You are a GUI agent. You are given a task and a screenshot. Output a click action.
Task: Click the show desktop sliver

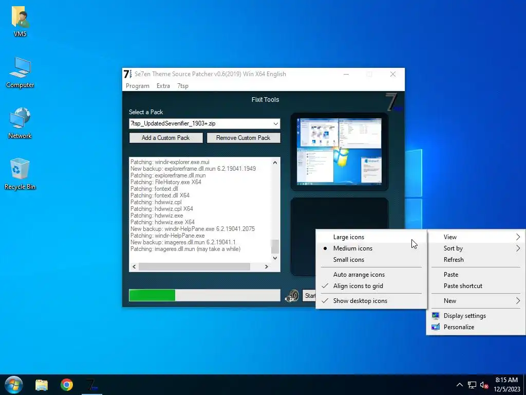click(x=524, y=385)
